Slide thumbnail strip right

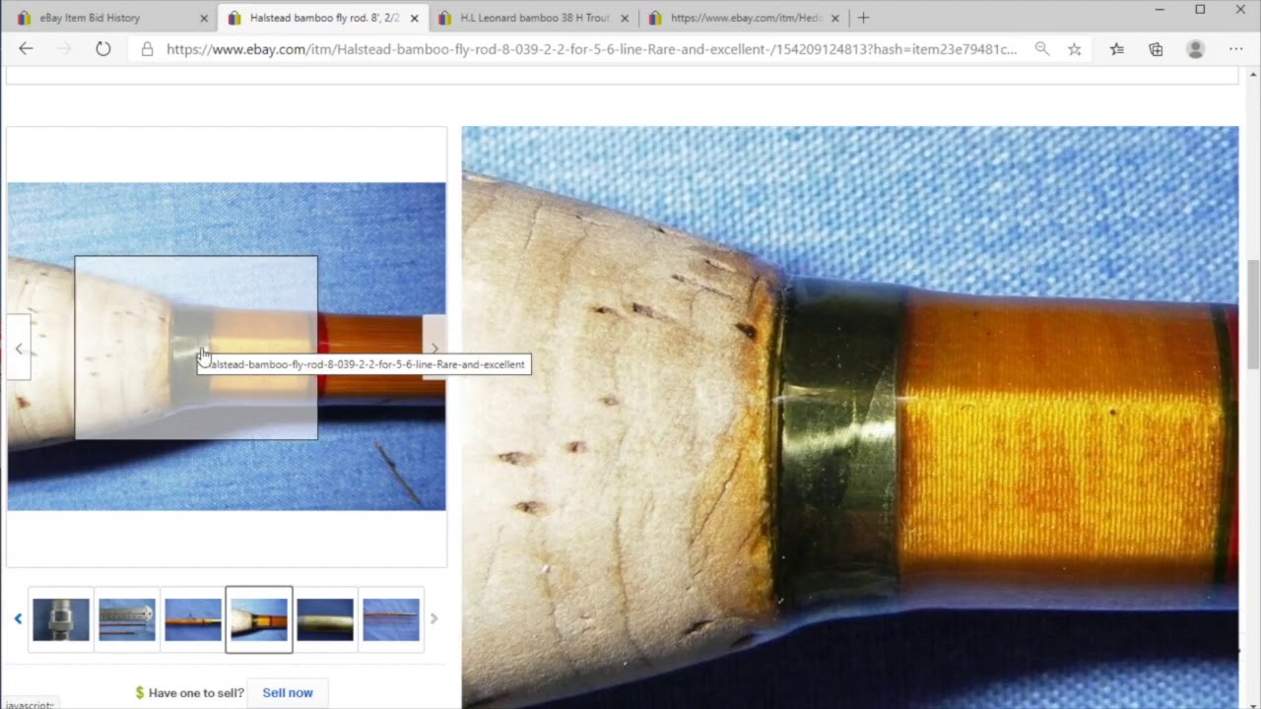(x=433, y=618)
